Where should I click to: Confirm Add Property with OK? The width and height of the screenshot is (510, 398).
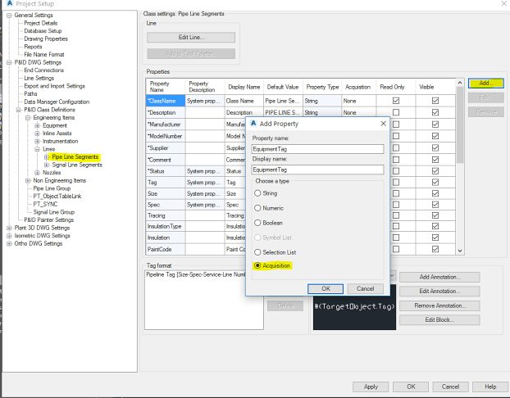pos(326,289)
